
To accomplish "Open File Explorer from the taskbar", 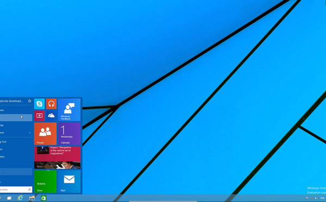I will point(32,198).
